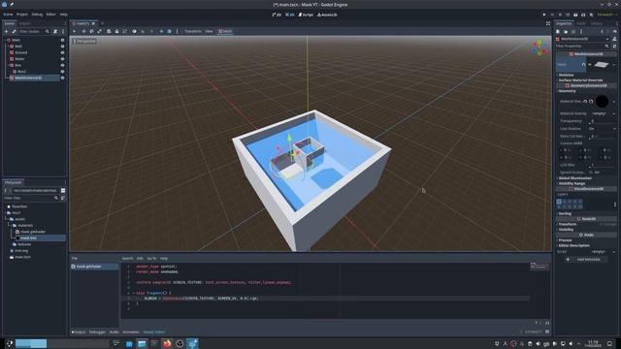
Task: Click the revert Material Override icon
Action: 585,101
